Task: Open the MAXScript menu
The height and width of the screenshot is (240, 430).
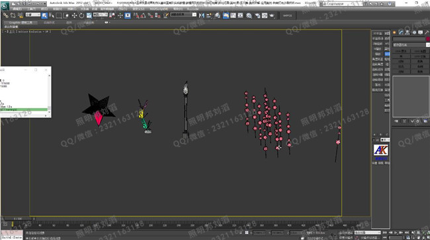Action: click(159, 9)
